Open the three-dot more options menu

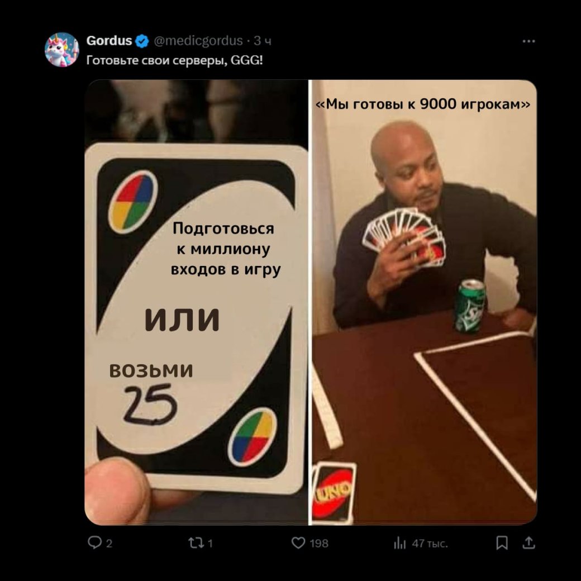[x=528, y=41]
